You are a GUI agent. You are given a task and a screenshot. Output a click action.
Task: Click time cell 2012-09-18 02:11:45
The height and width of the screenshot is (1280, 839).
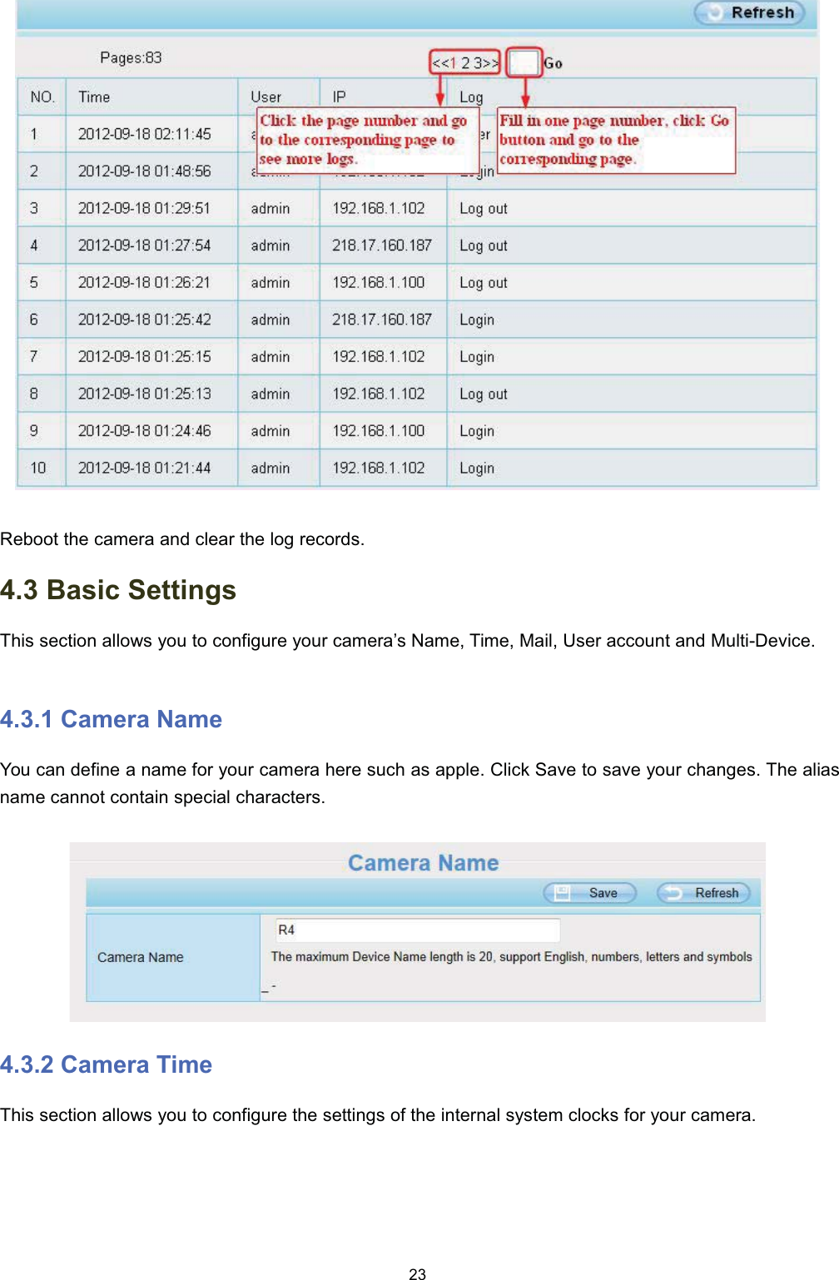145,134
